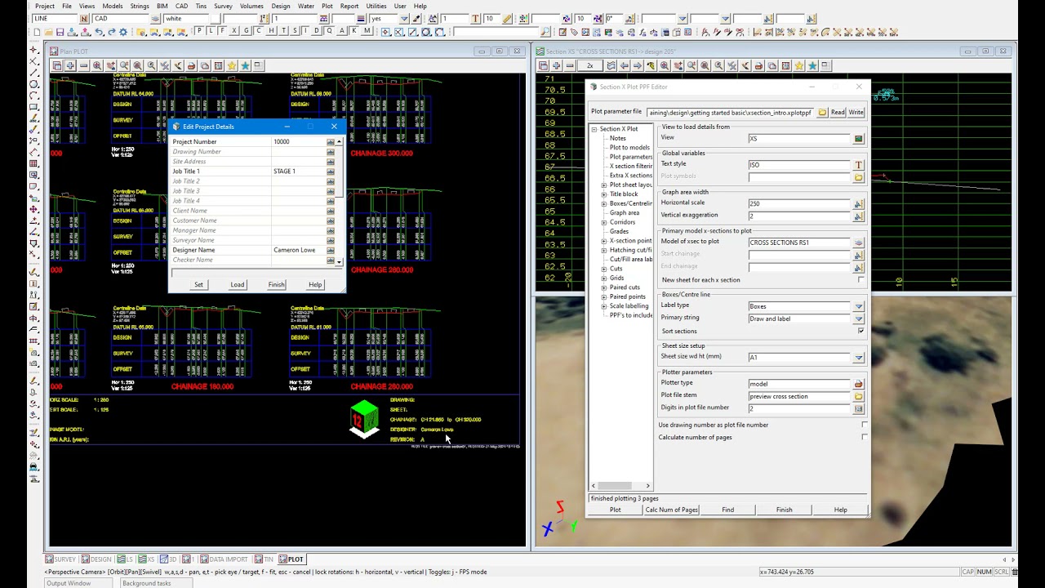Expand the Title block tree node
The height and width of the screenshot is (588, 1045).
[604, 194]
